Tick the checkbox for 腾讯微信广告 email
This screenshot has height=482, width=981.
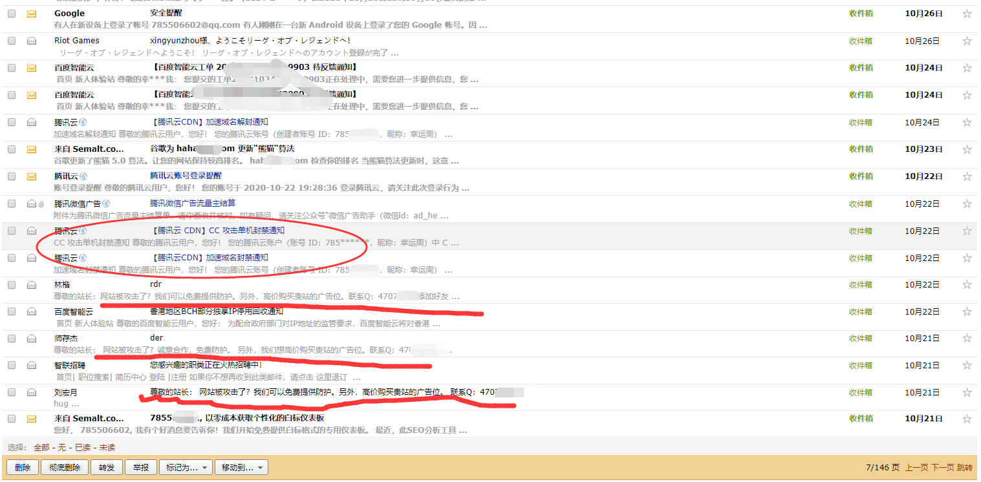12,204
